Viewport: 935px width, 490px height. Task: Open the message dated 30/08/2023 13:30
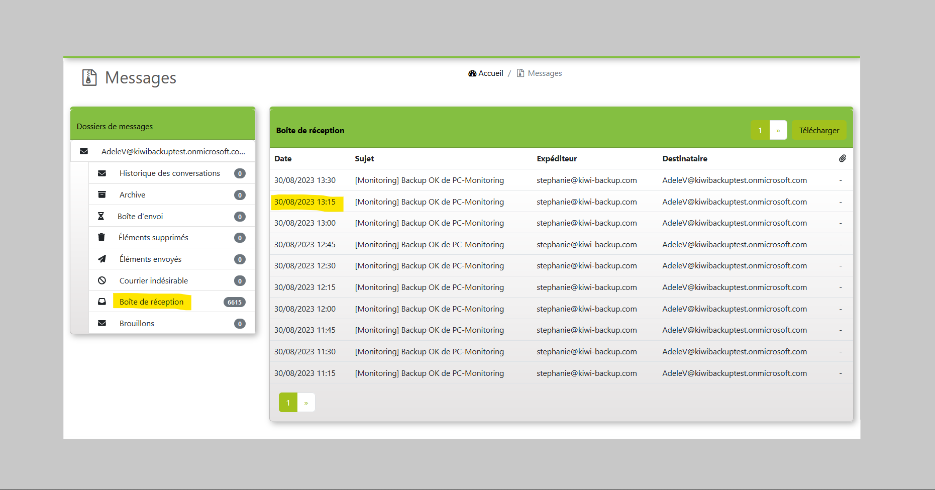coord(561,180)
